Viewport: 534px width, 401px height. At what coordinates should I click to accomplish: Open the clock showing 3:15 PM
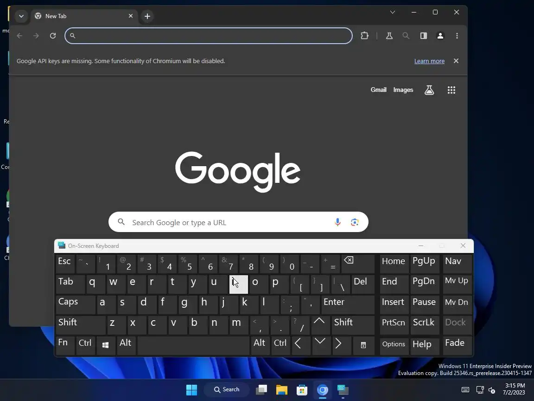(x=514, y=389)
